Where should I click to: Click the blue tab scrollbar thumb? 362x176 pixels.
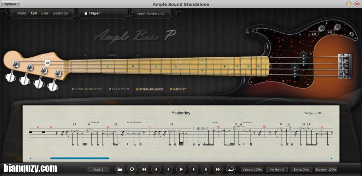tap(80, 158)
